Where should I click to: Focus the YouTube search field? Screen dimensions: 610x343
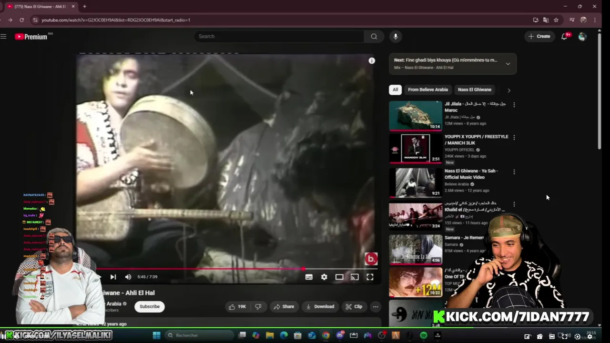pos(279,36)
